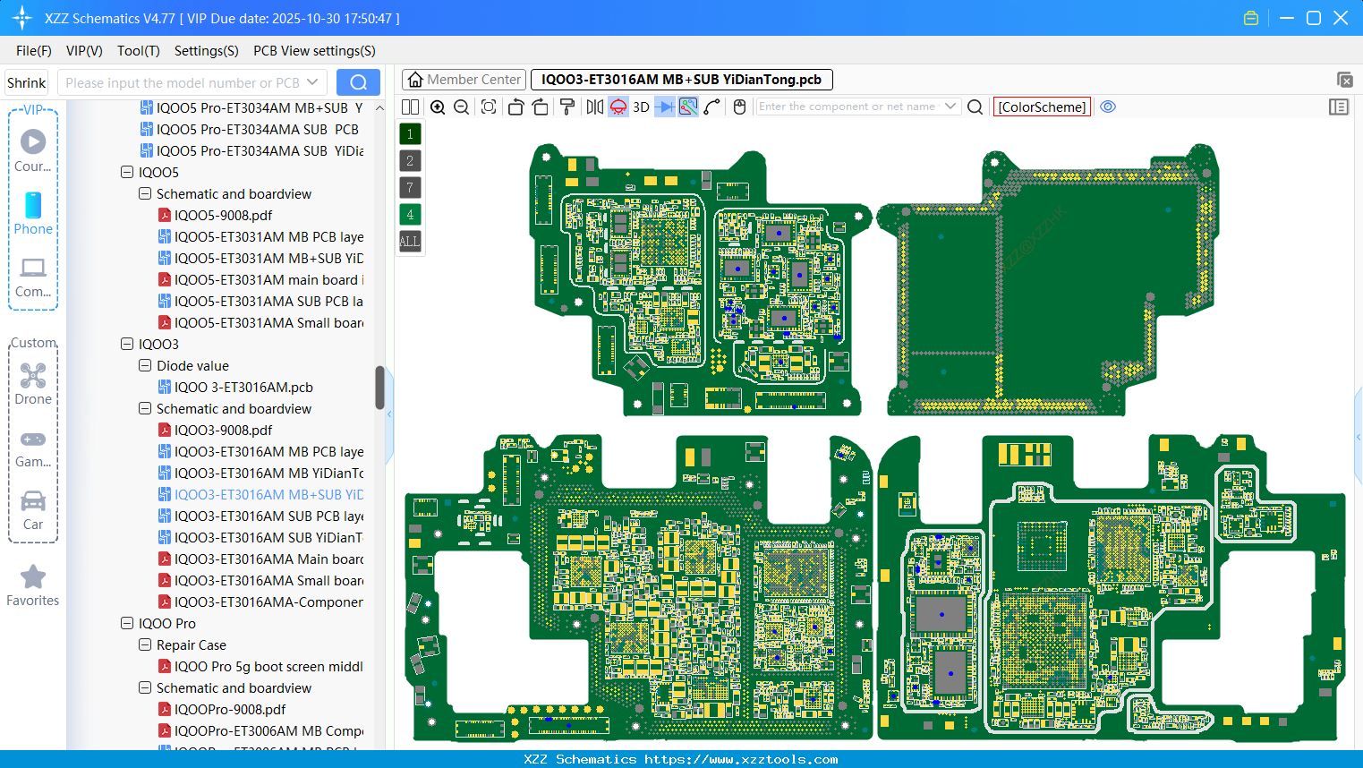Open the File(F) menu
Screen dimensions: 1363x768
click(x=34, y=51)
